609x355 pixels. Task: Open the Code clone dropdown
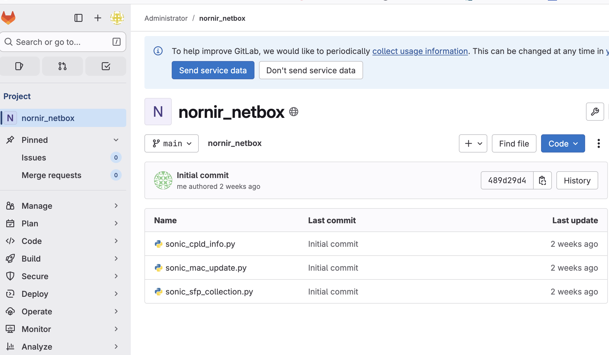pos(563,143)
